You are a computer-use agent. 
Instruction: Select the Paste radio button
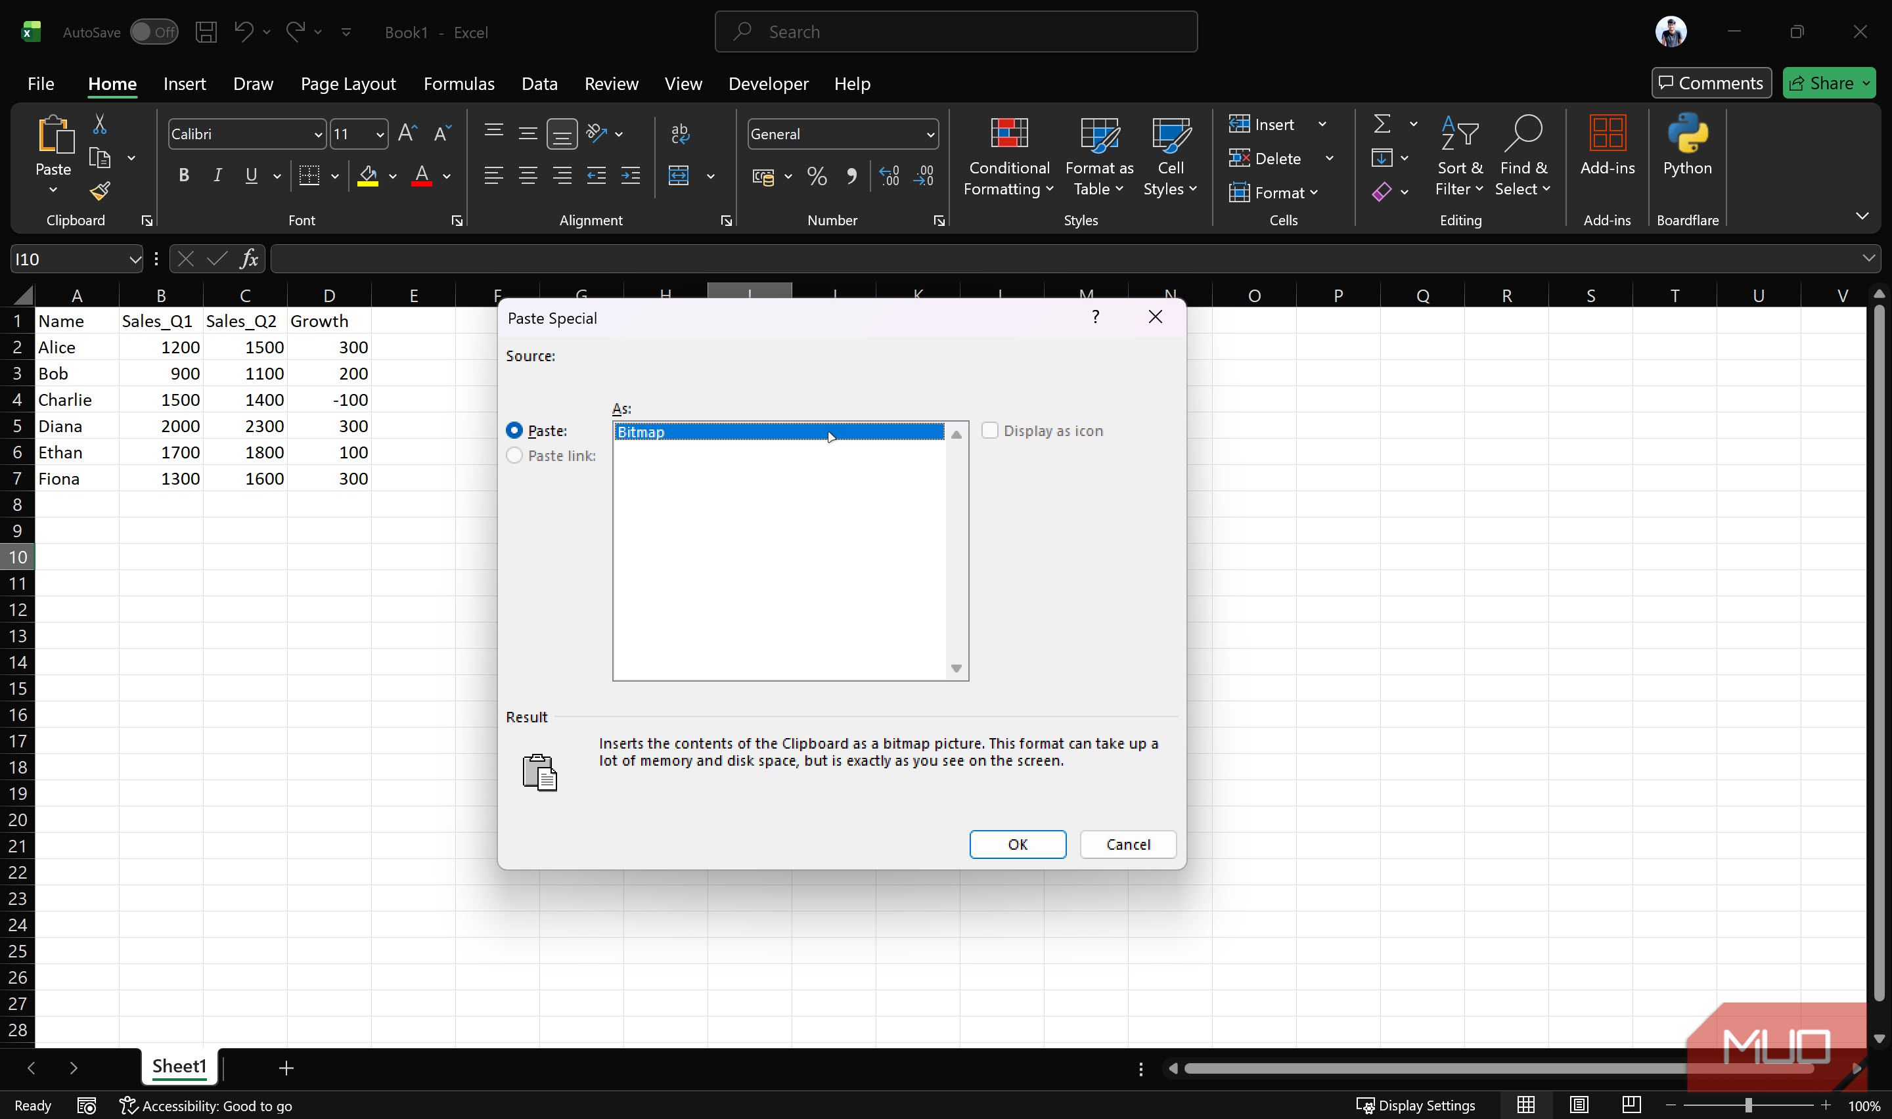point(514,431)
